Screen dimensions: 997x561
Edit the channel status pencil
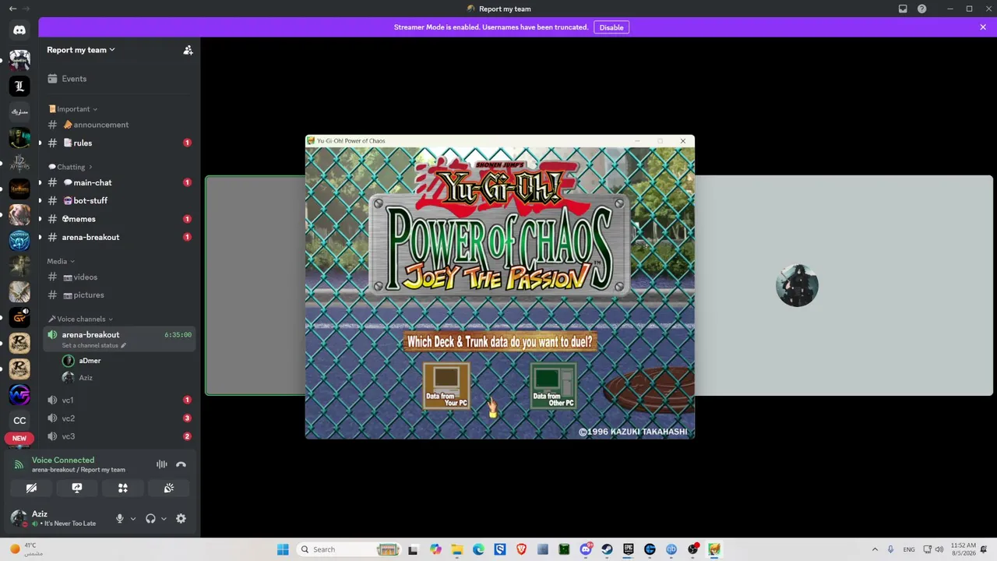point(123,345)
